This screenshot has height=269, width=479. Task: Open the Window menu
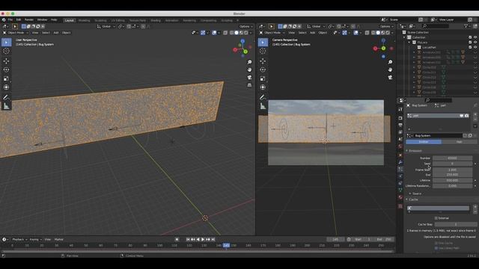(x=42, y=20)
